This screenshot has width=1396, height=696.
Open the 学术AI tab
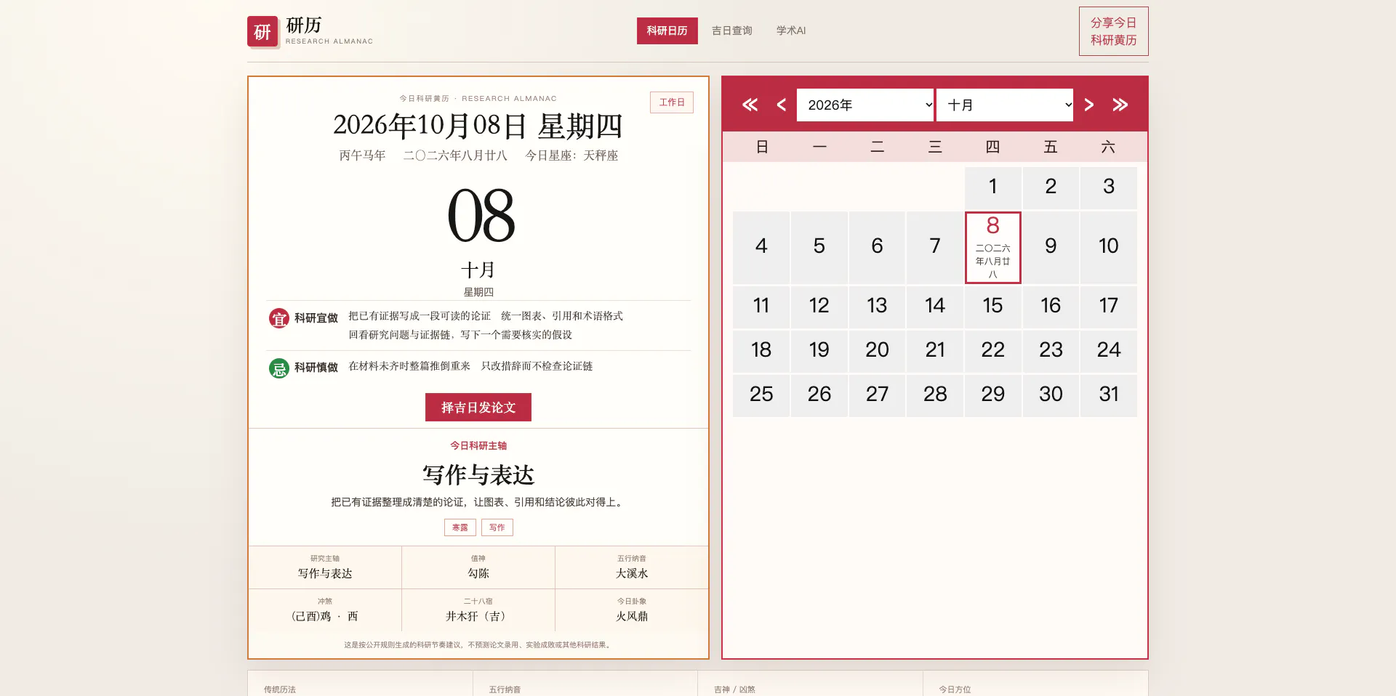click(791, 31)
